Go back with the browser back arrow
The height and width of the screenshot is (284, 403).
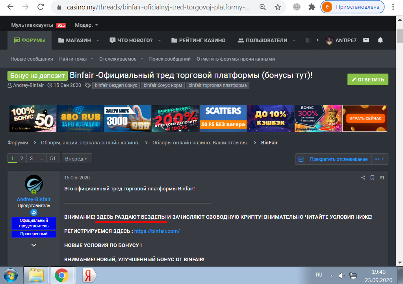(x=10, y=7)
